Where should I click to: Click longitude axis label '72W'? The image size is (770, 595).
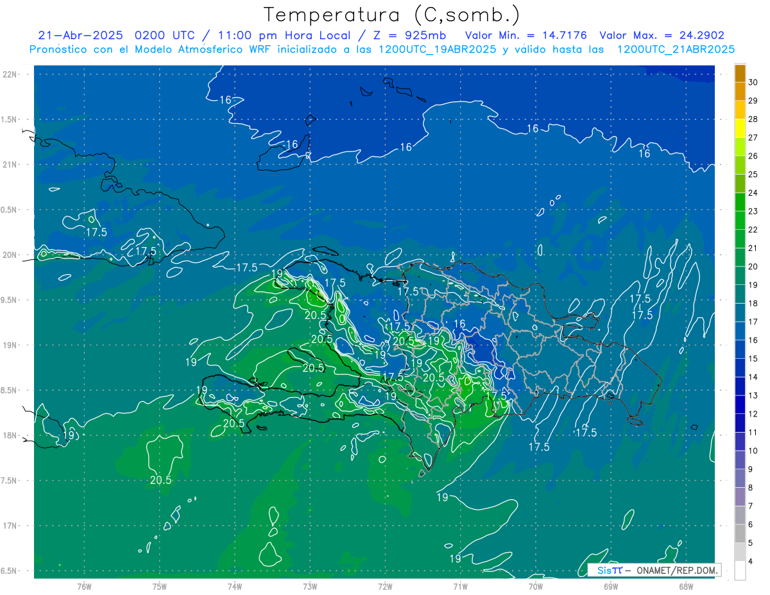click(x=385, y=586)
